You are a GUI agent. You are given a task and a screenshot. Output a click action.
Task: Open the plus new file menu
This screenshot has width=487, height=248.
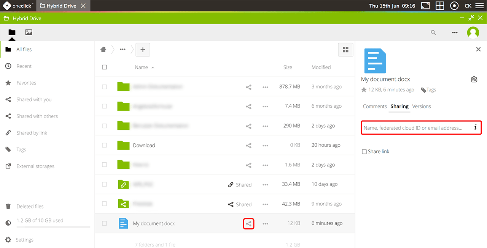[143, 50]
